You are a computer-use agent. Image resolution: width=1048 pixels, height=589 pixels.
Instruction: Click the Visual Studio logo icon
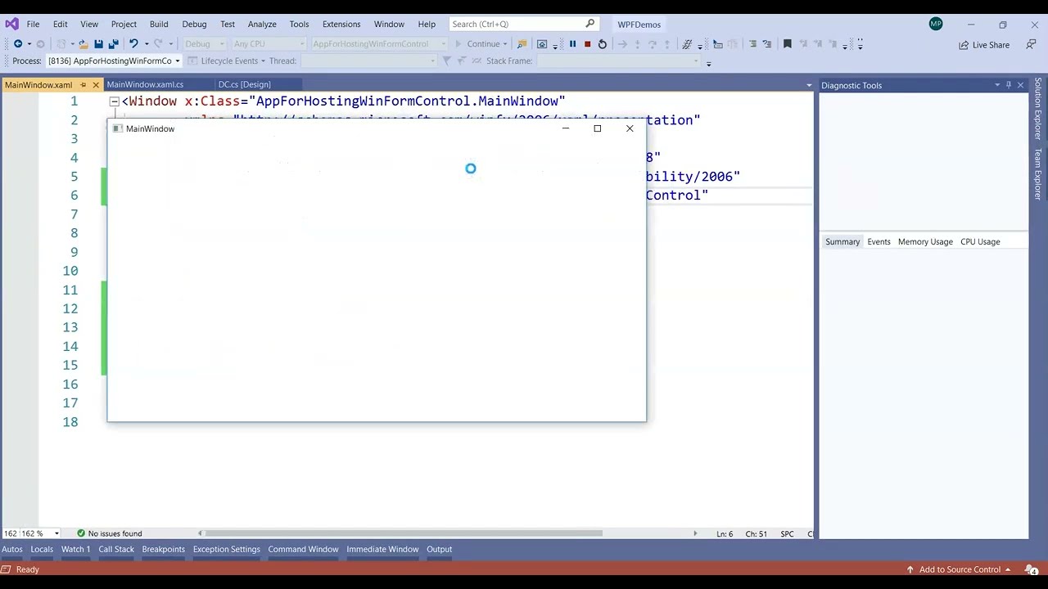[11, 24]
